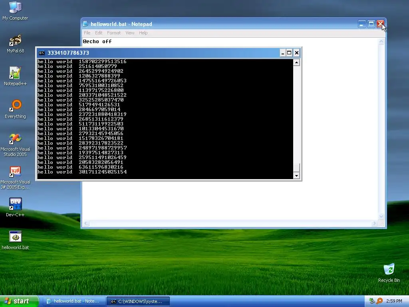Click the console line ending 203371048521522
This screenshot has width=409, height=307.
(82, 95)
